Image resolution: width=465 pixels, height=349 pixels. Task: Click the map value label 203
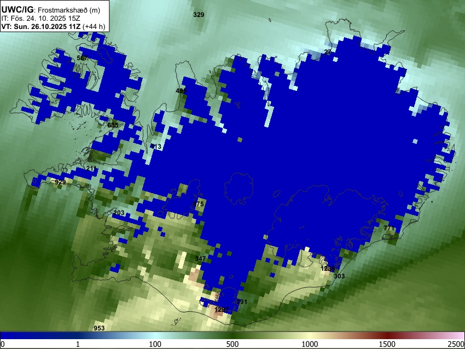119,213
